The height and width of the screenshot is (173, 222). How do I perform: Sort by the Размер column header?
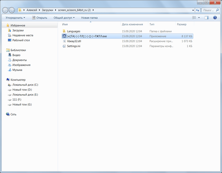point(182,24)
